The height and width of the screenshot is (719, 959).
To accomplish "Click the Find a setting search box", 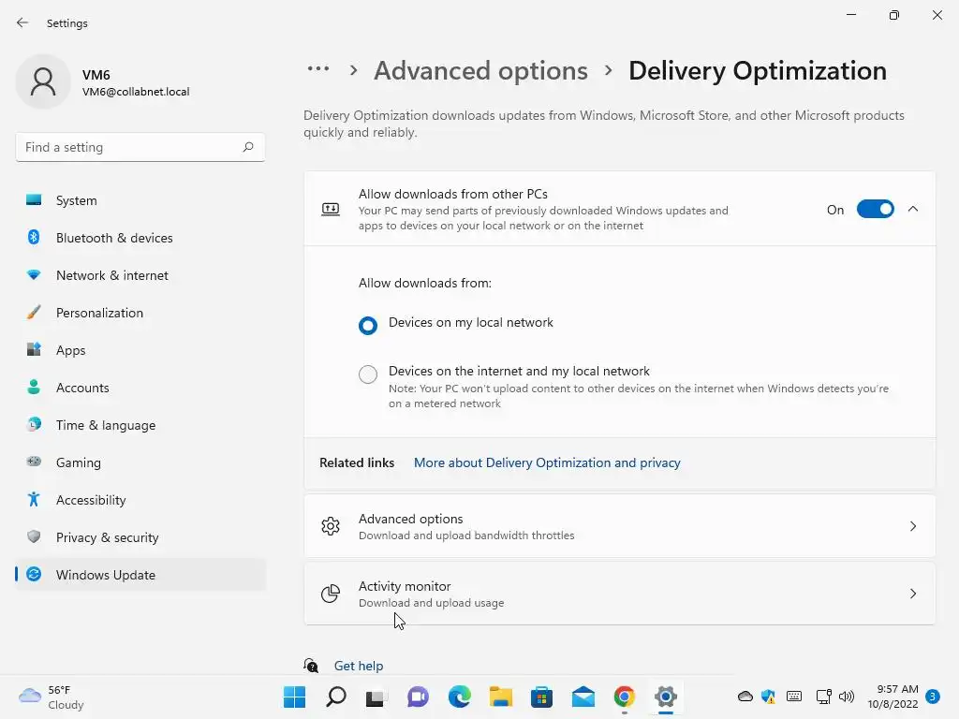I will [131, 147].
